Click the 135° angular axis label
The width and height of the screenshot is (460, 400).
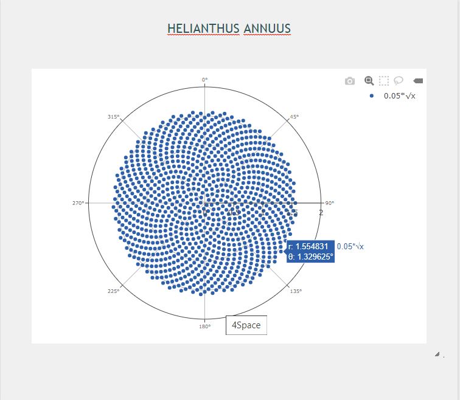[x=295, y=291]
